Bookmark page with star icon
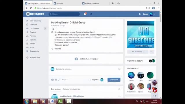The width and height of the screenshot is (185, 104). point(149,8)
